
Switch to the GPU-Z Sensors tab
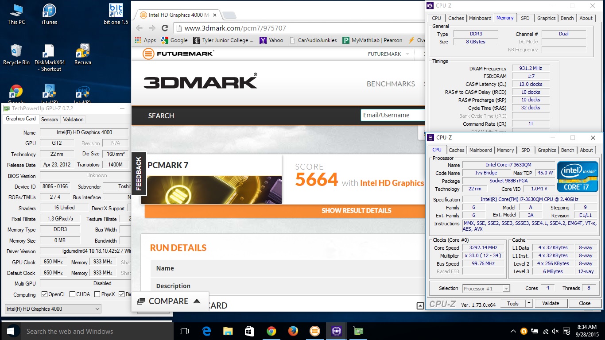[50, 120]
